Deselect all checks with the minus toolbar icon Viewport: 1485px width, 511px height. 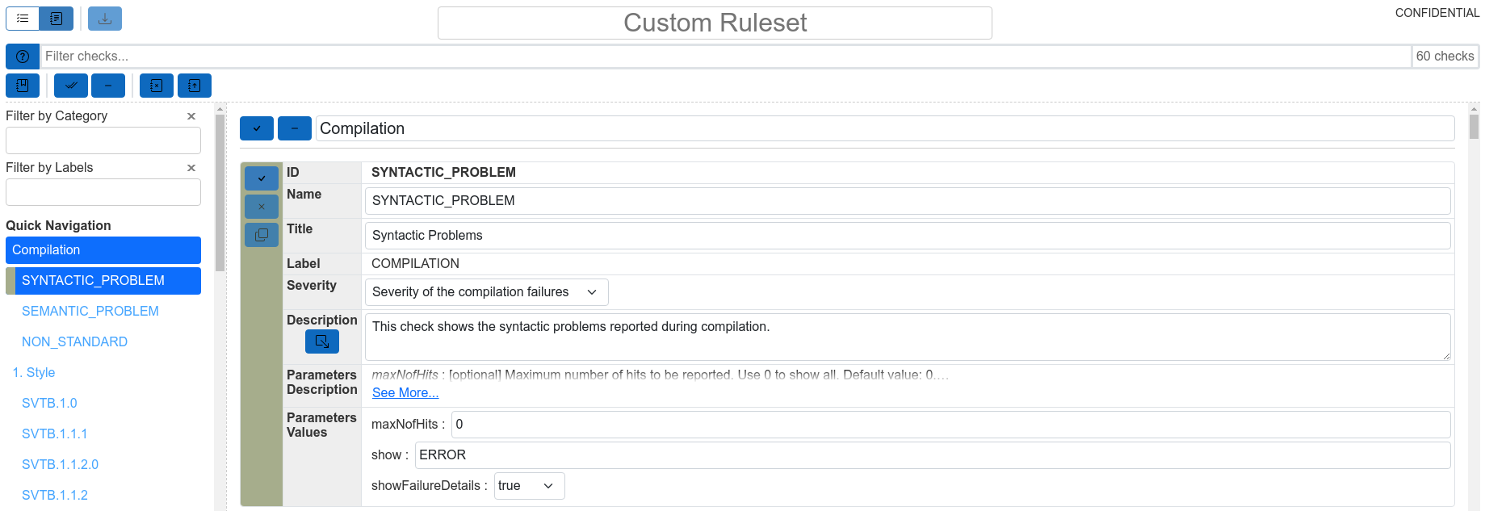pos(108,85)
